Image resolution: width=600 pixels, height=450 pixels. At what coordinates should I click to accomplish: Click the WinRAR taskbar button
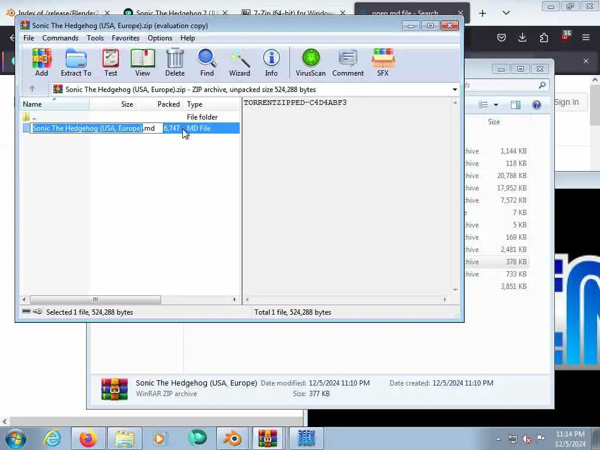coord(267,438)
